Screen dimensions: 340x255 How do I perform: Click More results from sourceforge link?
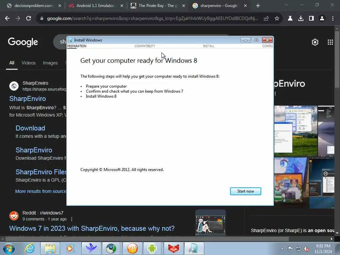point(41,191)
